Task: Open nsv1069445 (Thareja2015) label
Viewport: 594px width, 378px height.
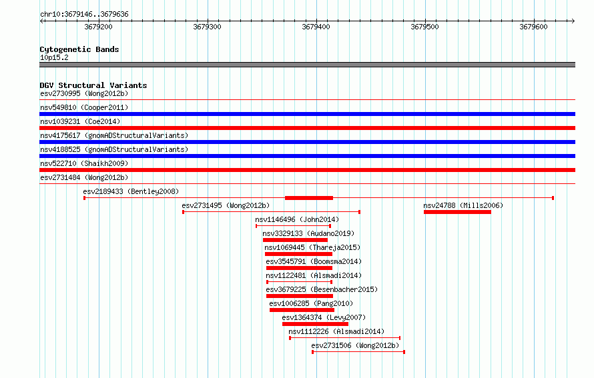Action: 312,247
